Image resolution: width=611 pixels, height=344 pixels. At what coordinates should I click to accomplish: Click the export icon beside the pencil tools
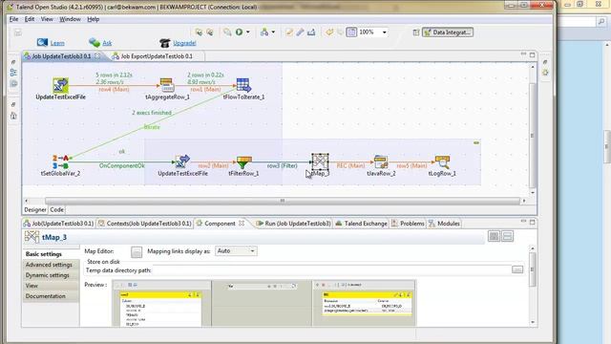(x=311, y=32)
